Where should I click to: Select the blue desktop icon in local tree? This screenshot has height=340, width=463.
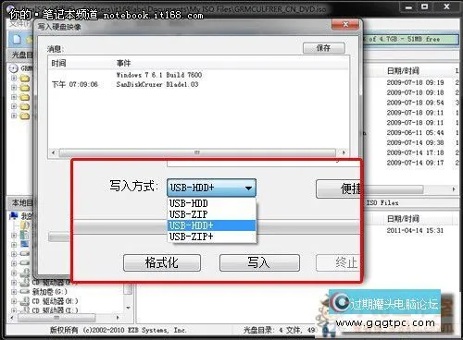click(25, 244)
